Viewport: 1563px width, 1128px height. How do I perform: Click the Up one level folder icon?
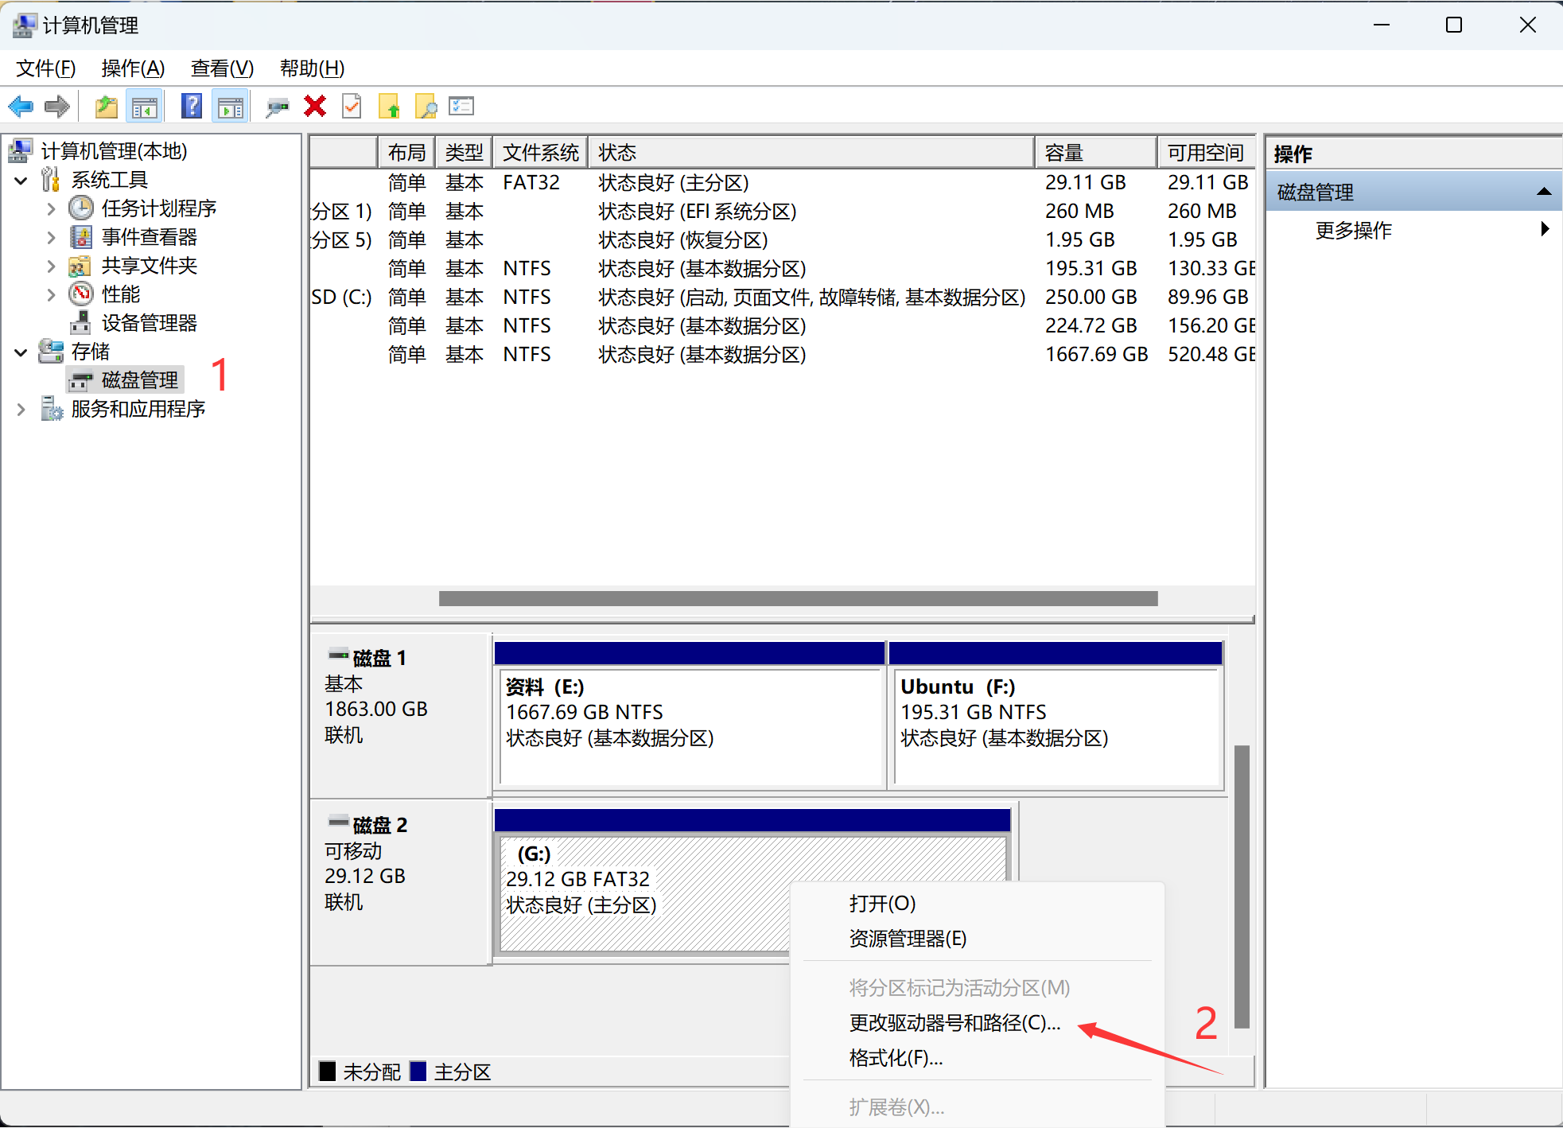click(106, 107)
